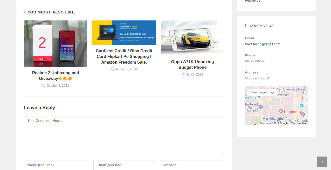Viewport: 331px width, 170px height.
Task: Click the Oppo phone with yellow car thumbnail
Action: [192, 37]
